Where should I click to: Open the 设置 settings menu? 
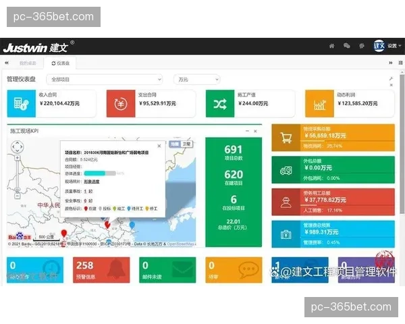click(x=391, y=46)
